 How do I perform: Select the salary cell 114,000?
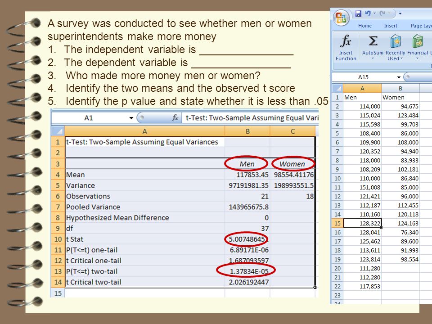pyautogui.click(x=362, y=106)
